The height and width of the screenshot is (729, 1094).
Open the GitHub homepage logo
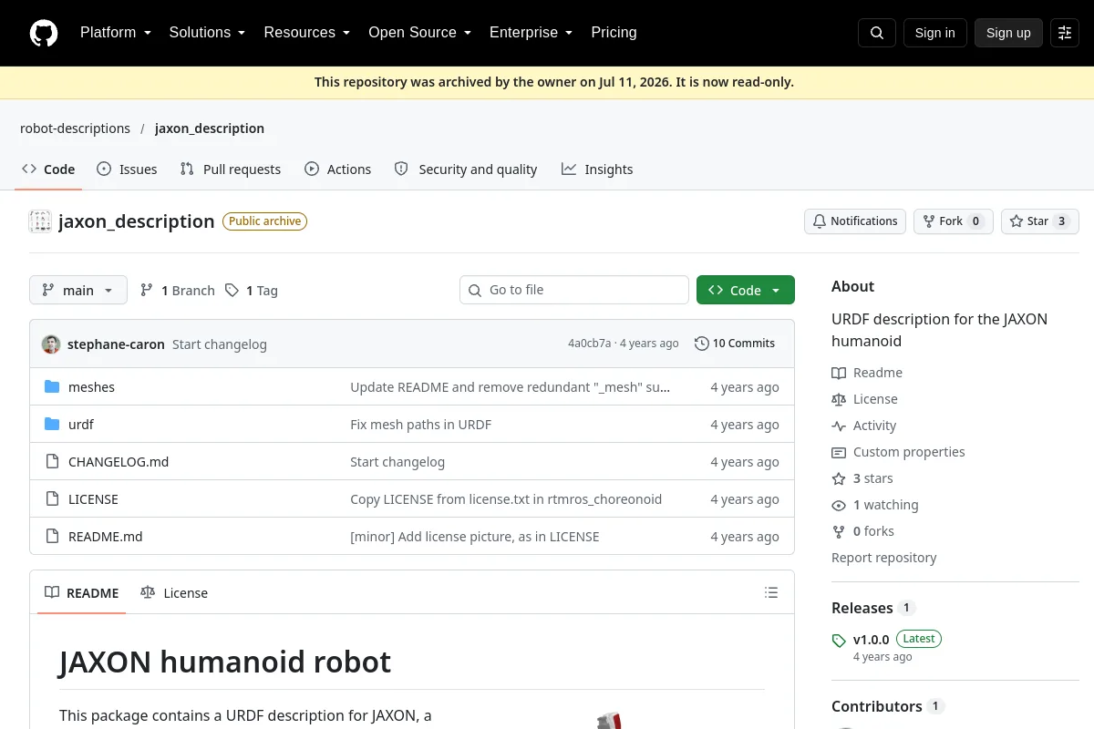44,33
